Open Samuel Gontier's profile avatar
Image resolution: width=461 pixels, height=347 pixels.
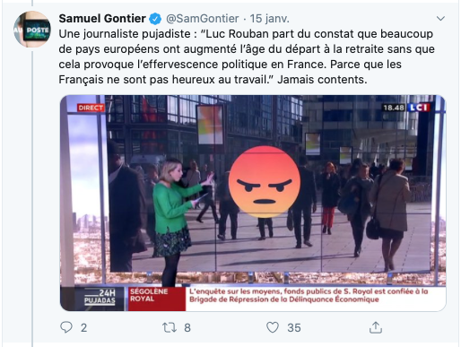(x=32, y=30)
